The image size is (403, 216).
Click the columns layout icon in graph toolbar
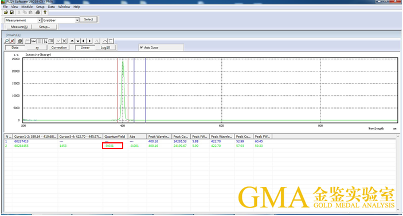click(51, 41)
